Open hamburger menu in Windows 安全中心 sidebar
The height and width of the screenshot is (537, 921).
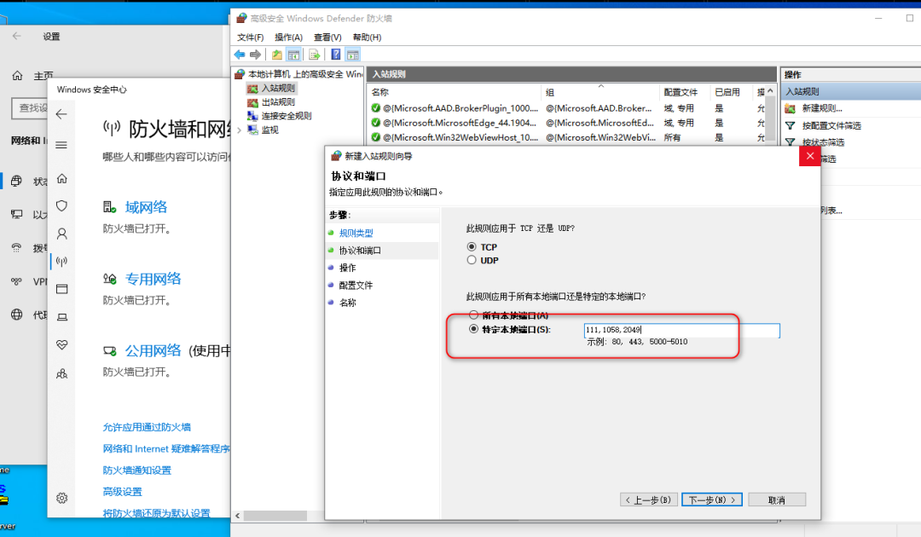tap(61, 145)
